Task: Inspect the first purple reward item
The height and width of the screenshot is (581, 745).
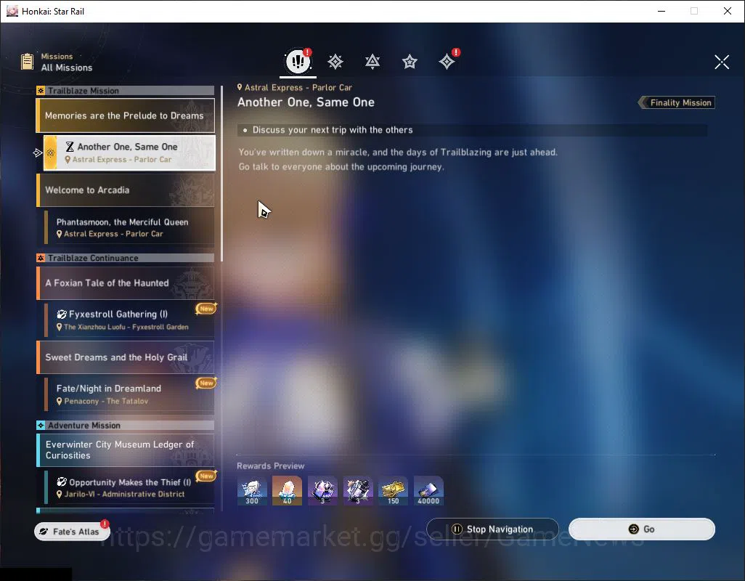Action: 322,491
